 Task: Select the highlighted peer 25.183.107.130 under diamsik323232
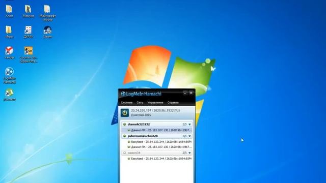(157, 130)
